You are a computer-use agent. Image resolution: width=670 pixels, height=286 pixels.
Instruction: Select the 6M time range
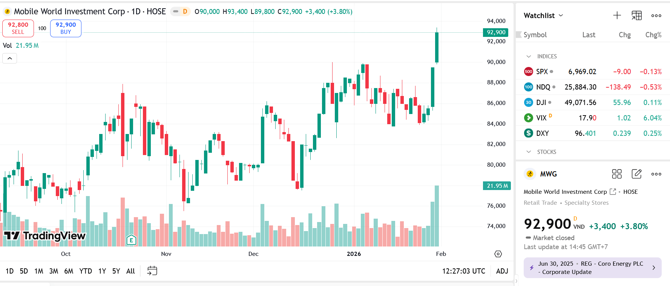click(x=69, y=271)
